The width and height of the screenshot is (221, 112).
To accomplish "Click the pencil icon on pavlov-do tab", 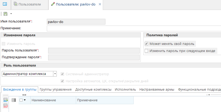I will pos(53,4).
